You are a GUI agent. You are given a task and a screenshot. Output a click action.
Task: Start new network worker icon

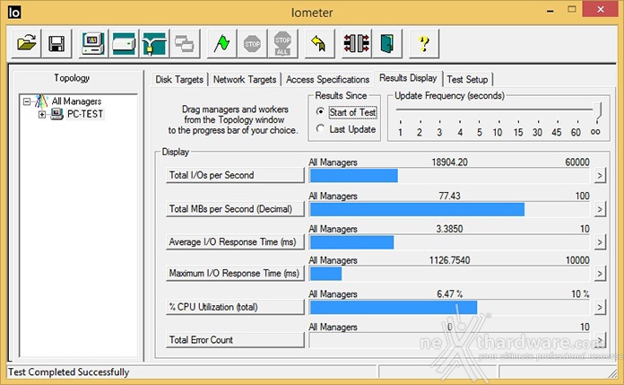point(154,43)
